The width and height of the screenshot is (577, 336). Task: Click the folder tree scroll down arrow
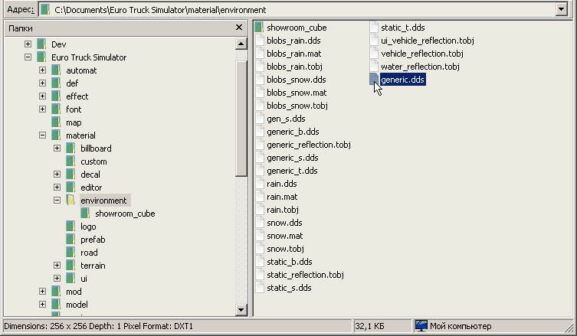(x=241, y=309)
